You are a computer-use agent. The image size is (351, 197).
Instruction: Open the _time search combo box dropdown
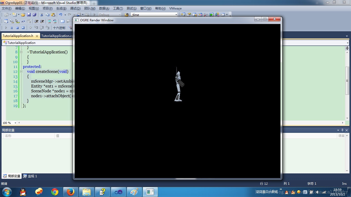(176, 15)
